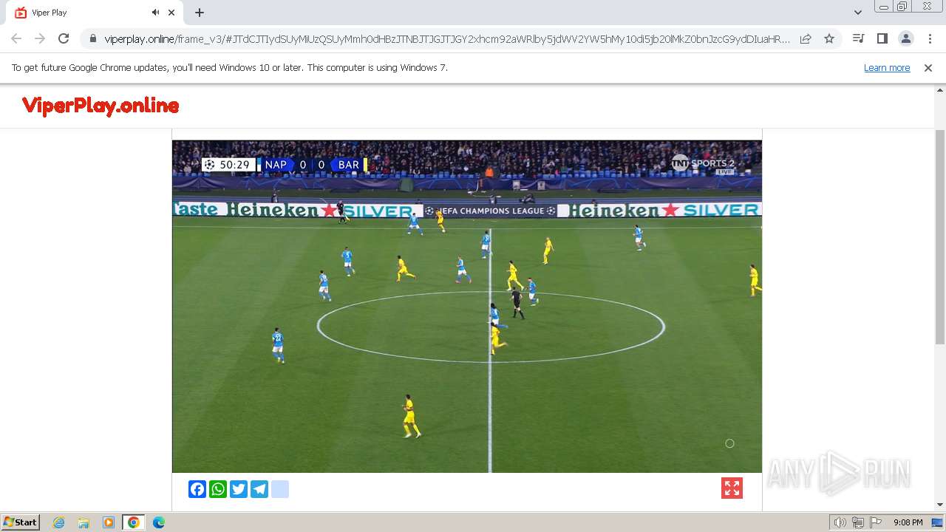This screenshot has height=532, width=946.
Task: Toggle the Chrome side panel
Action: [882, 38]
